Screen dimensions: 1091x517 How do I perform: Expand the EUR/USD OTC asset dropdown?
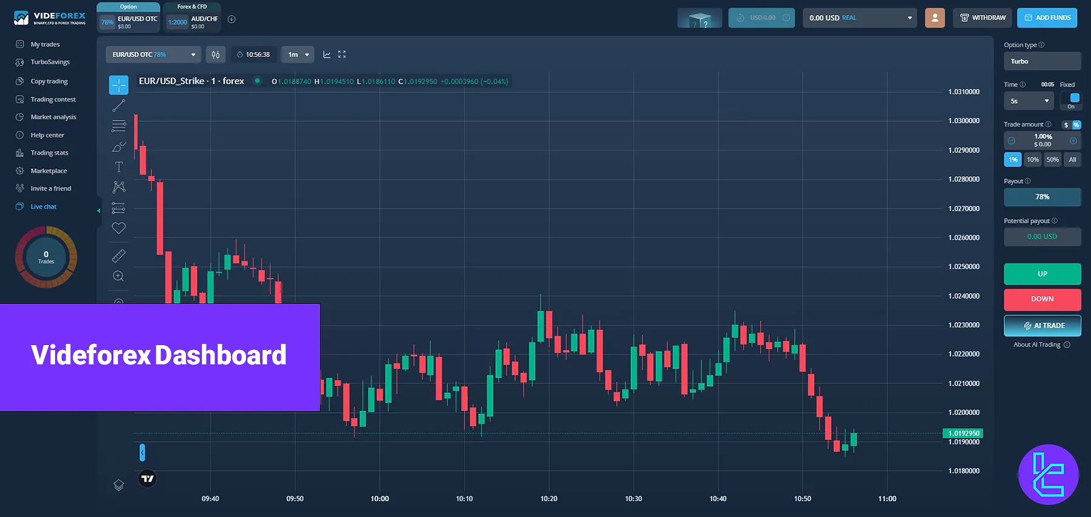tap(153, 54)
